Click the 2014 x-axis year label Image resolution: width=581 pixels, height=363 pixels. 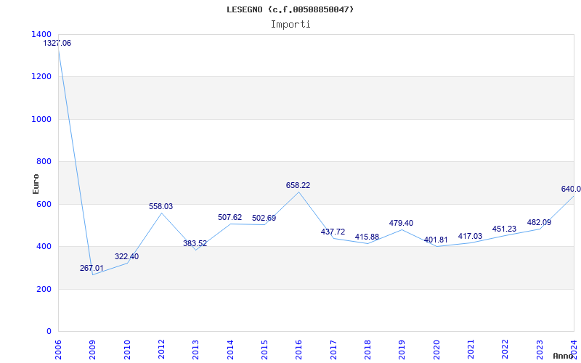pos(230,350)
